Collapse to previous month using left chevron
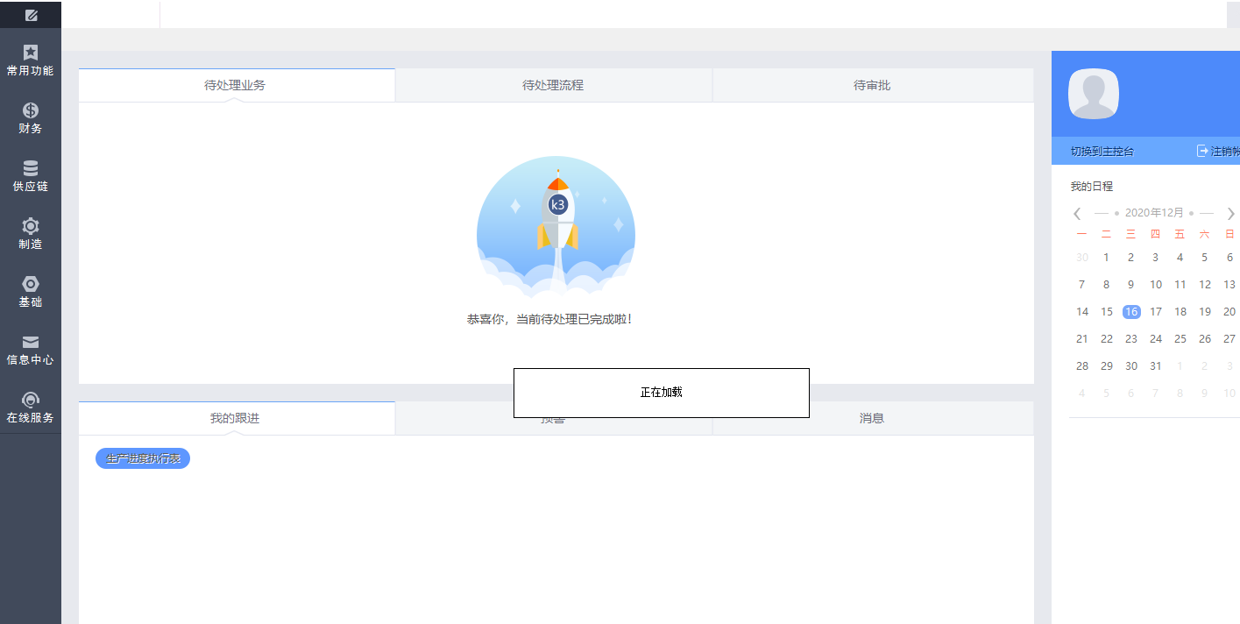1240x624 pixels. [x=1077, y=212]
